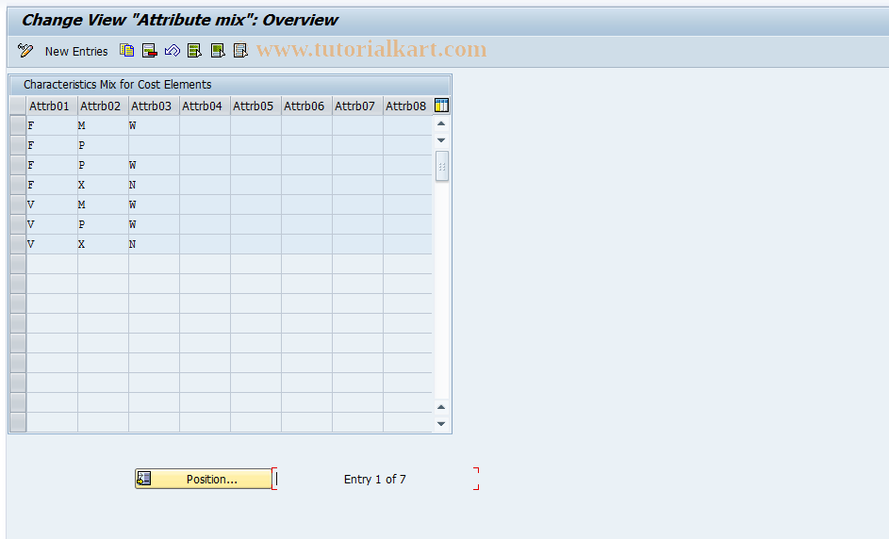Viewport: 889px width, 539px height.
Task: Select row F M W using row selector
Action: [x=18, y=125]
